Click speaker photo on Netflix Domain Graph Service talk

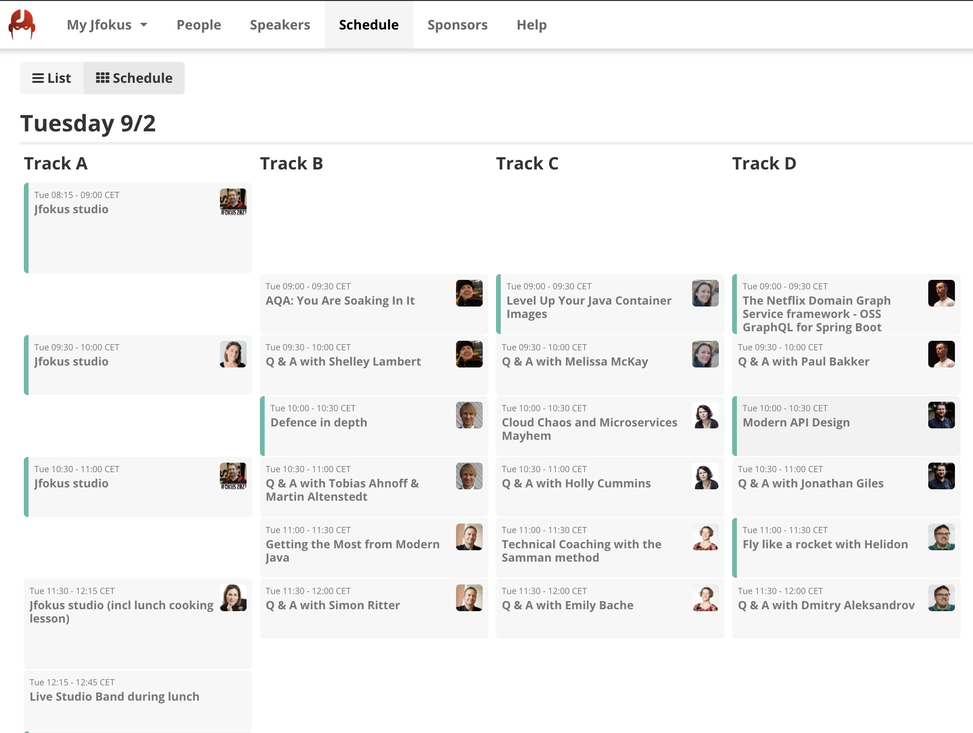(x=941, y=293)
